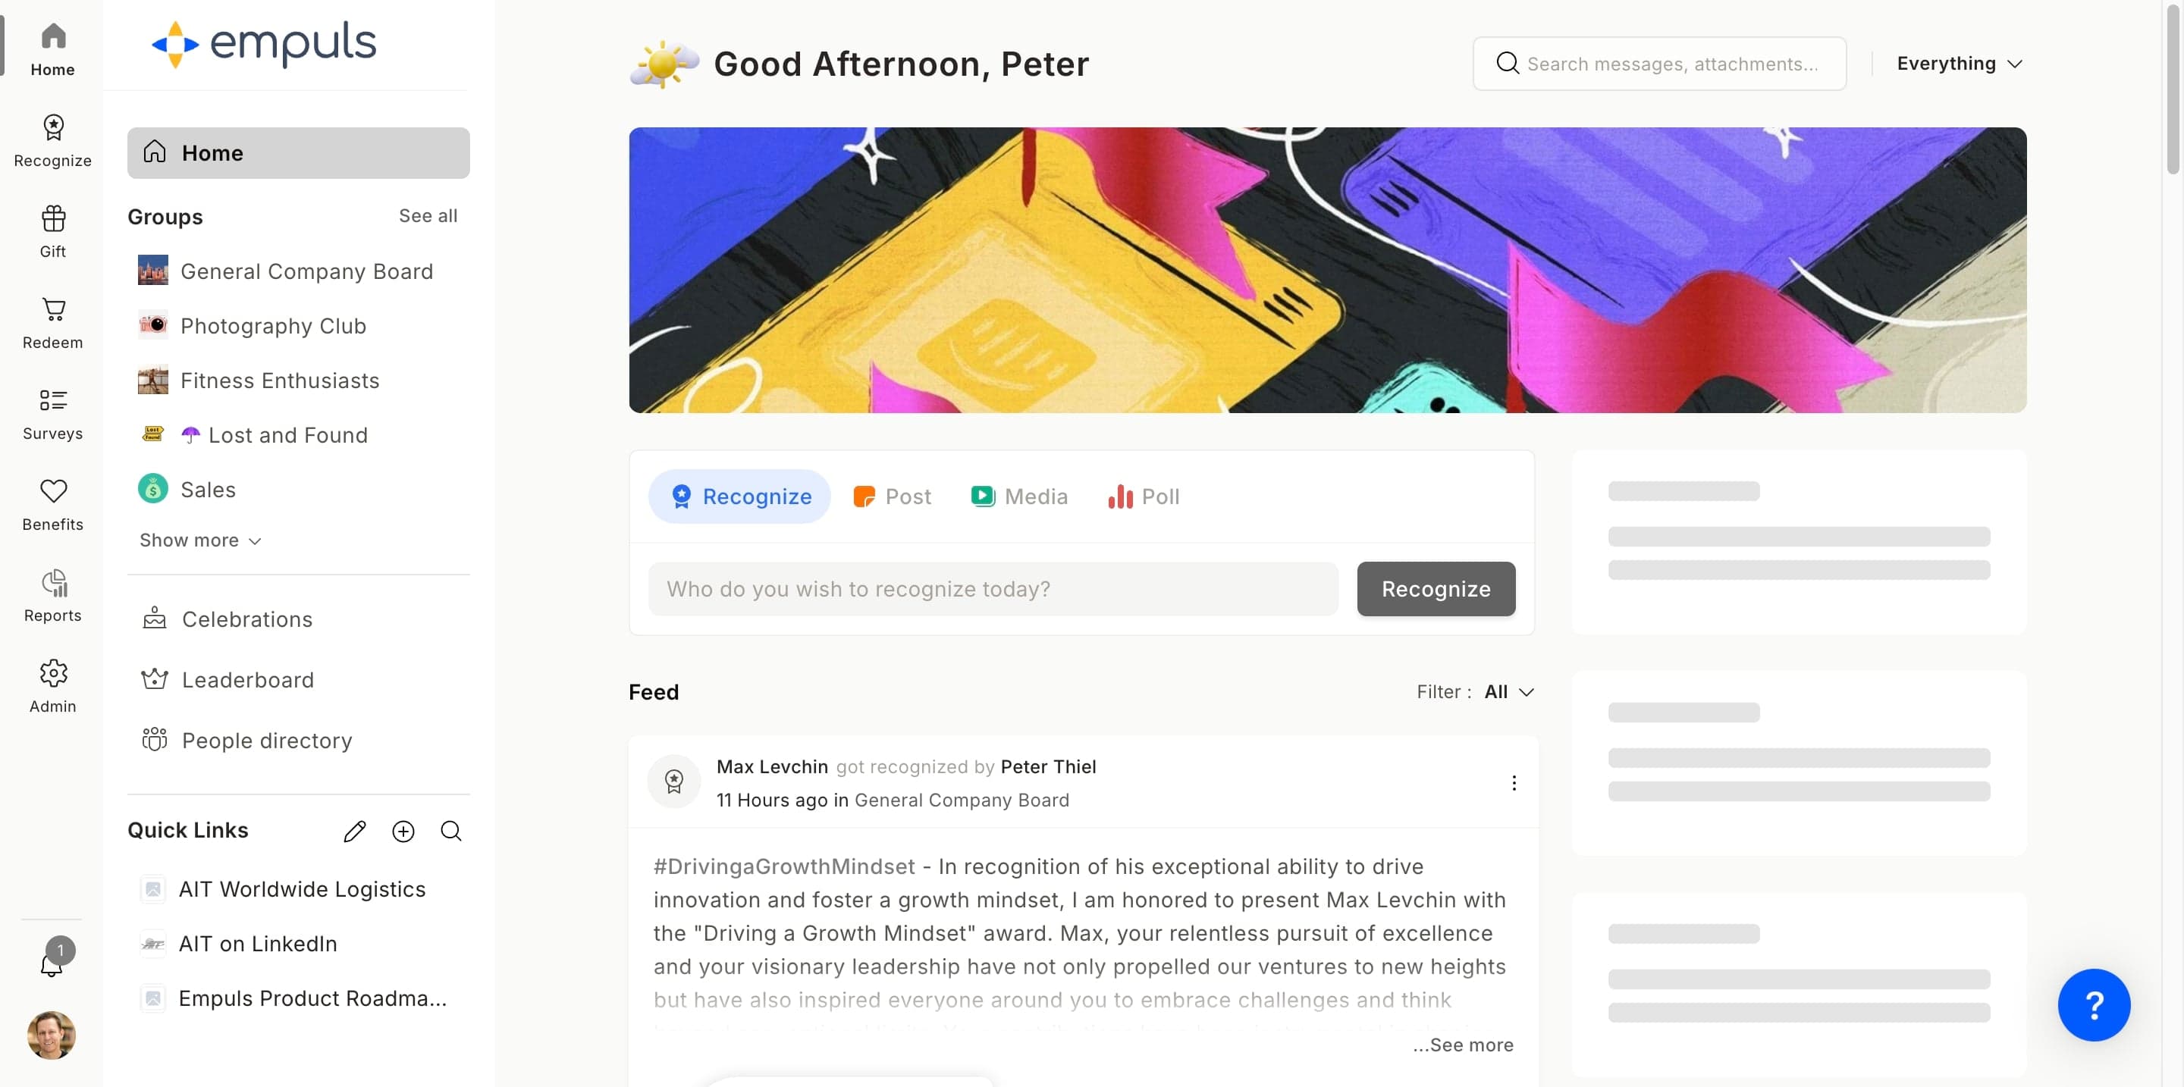Focus the search messages field

pos(1658,64)
